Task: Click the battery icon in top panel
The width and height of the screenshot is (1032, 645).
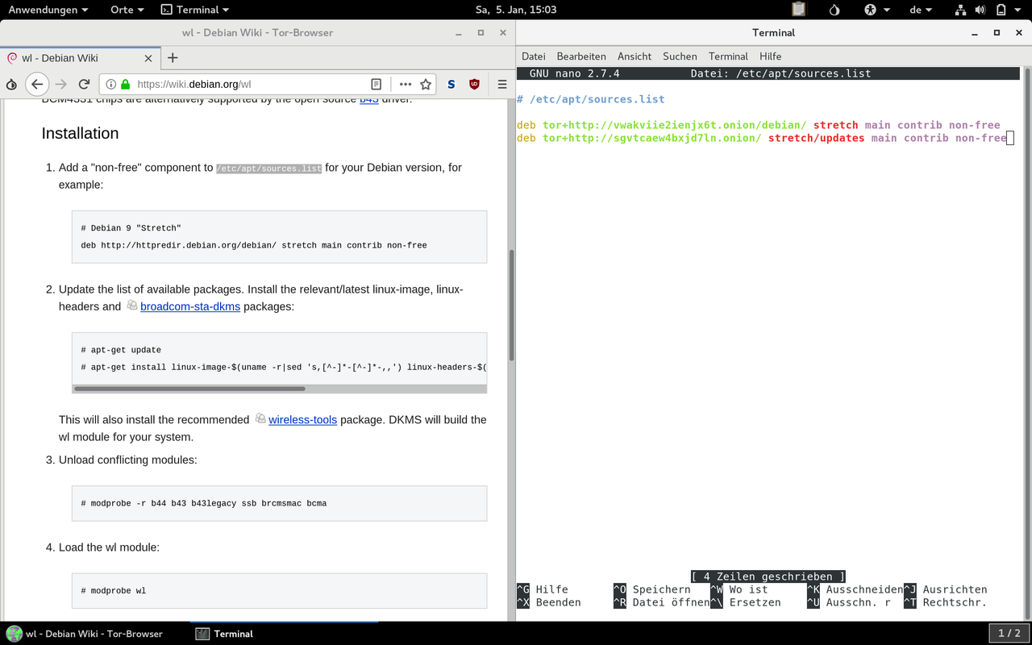Action: point(1001,10)
